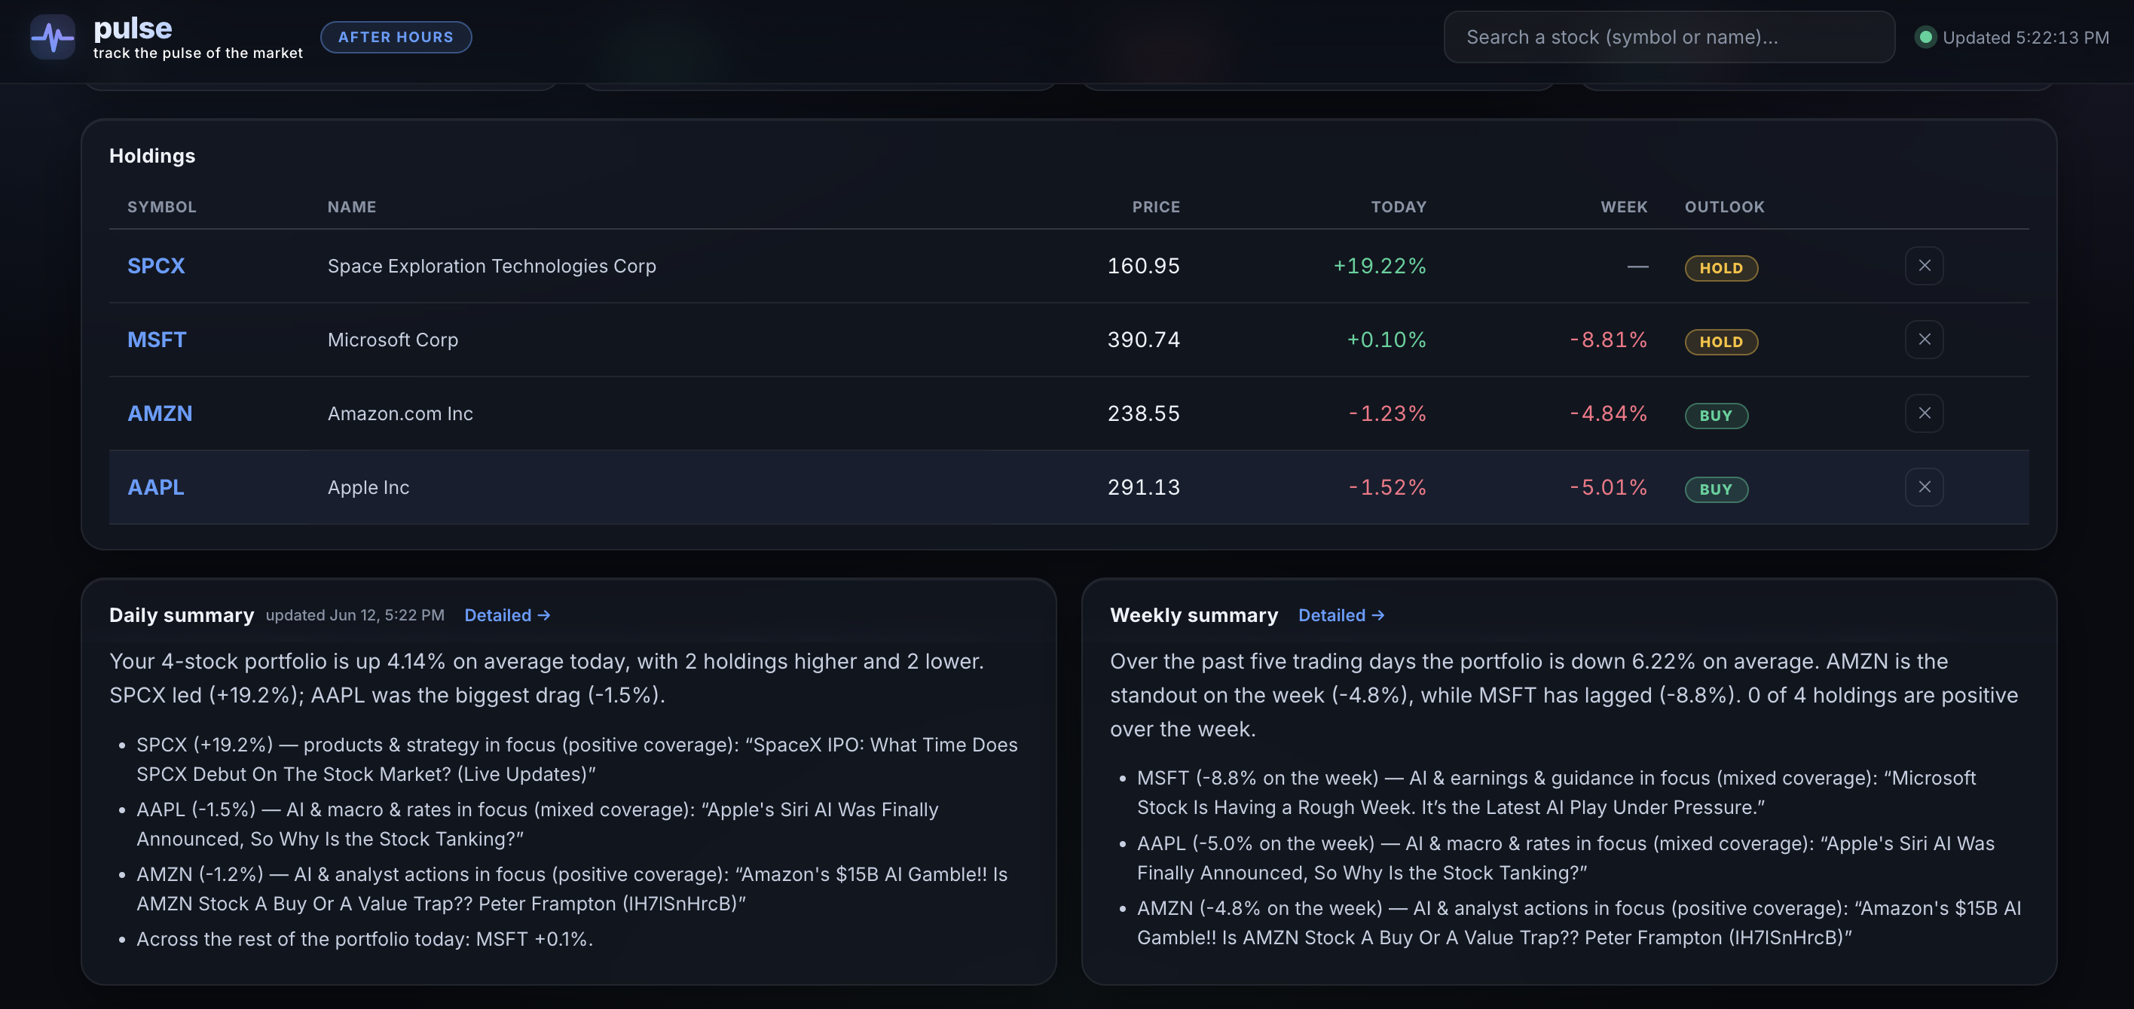Viewport: 2134px width, 1009px height.
Task: Click AMZN week change -4.84%
Action: (x=1608, y=413)
